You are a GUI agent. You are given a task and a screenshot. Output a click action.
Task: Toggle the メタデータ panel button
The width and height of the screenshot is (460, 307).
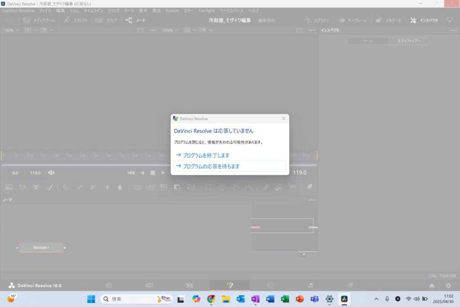click(389, 20)
